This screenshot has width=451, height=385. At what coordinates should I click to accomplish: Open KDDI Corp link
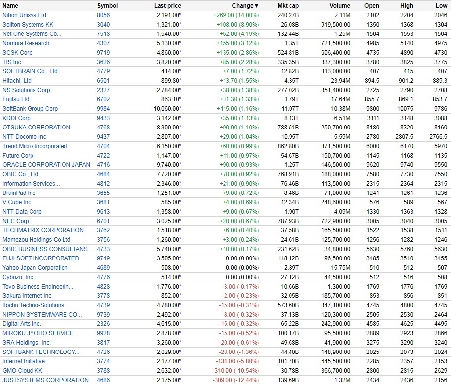pyautogui.click(x=16, y=118)
